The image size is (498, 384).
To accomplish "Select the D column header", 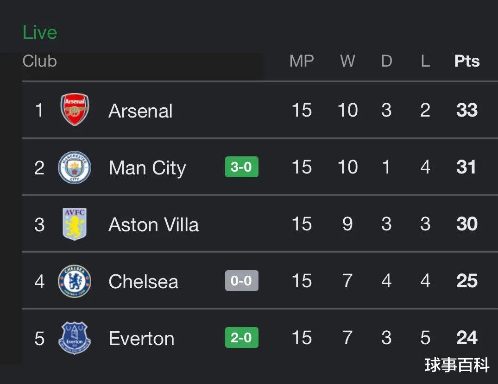I will 386,61.
